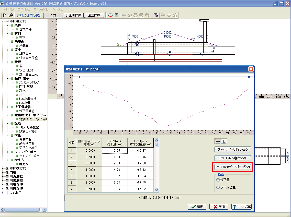Open the 基準値(K) menu
The width and height of the screenshot is (291, 217).
pos(24,9)
